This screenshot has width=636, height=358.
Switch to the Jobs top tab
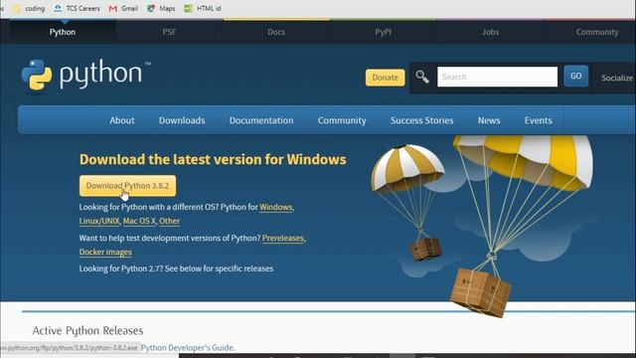490,32
